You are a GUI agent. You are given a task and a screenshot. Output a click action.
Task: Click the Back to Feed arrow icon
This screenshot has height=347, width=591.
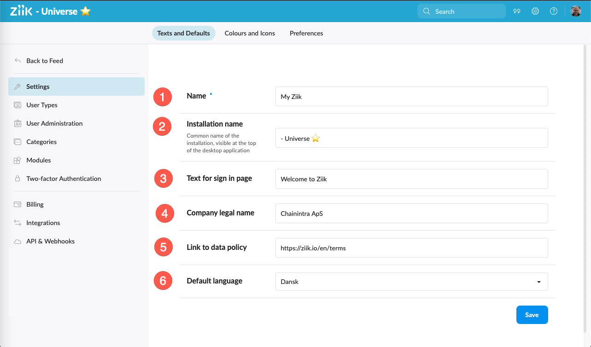(18, 61)
